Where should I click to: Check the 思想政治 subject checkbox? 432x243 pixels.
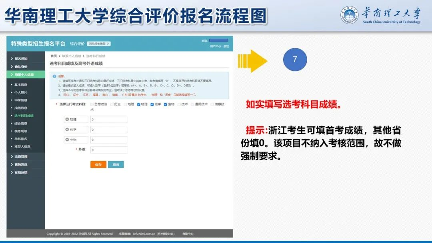click(x=92, y=104)
